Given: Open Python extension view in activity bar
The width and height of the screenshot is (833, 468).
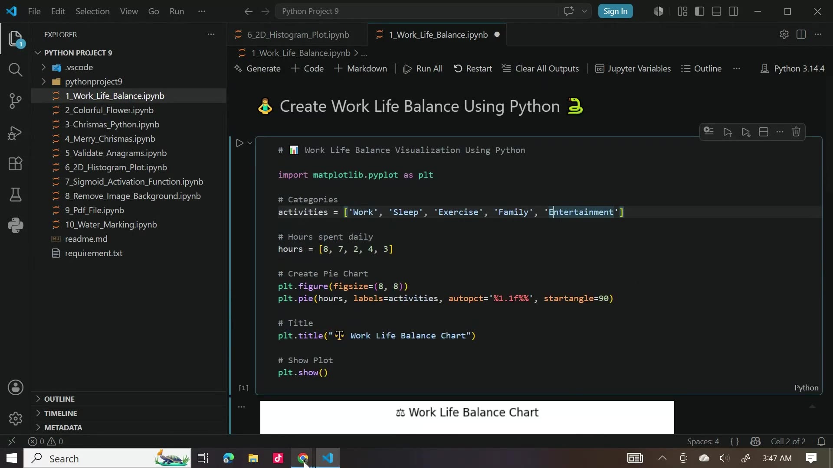Looking at the screenshot, I should 16,226.
